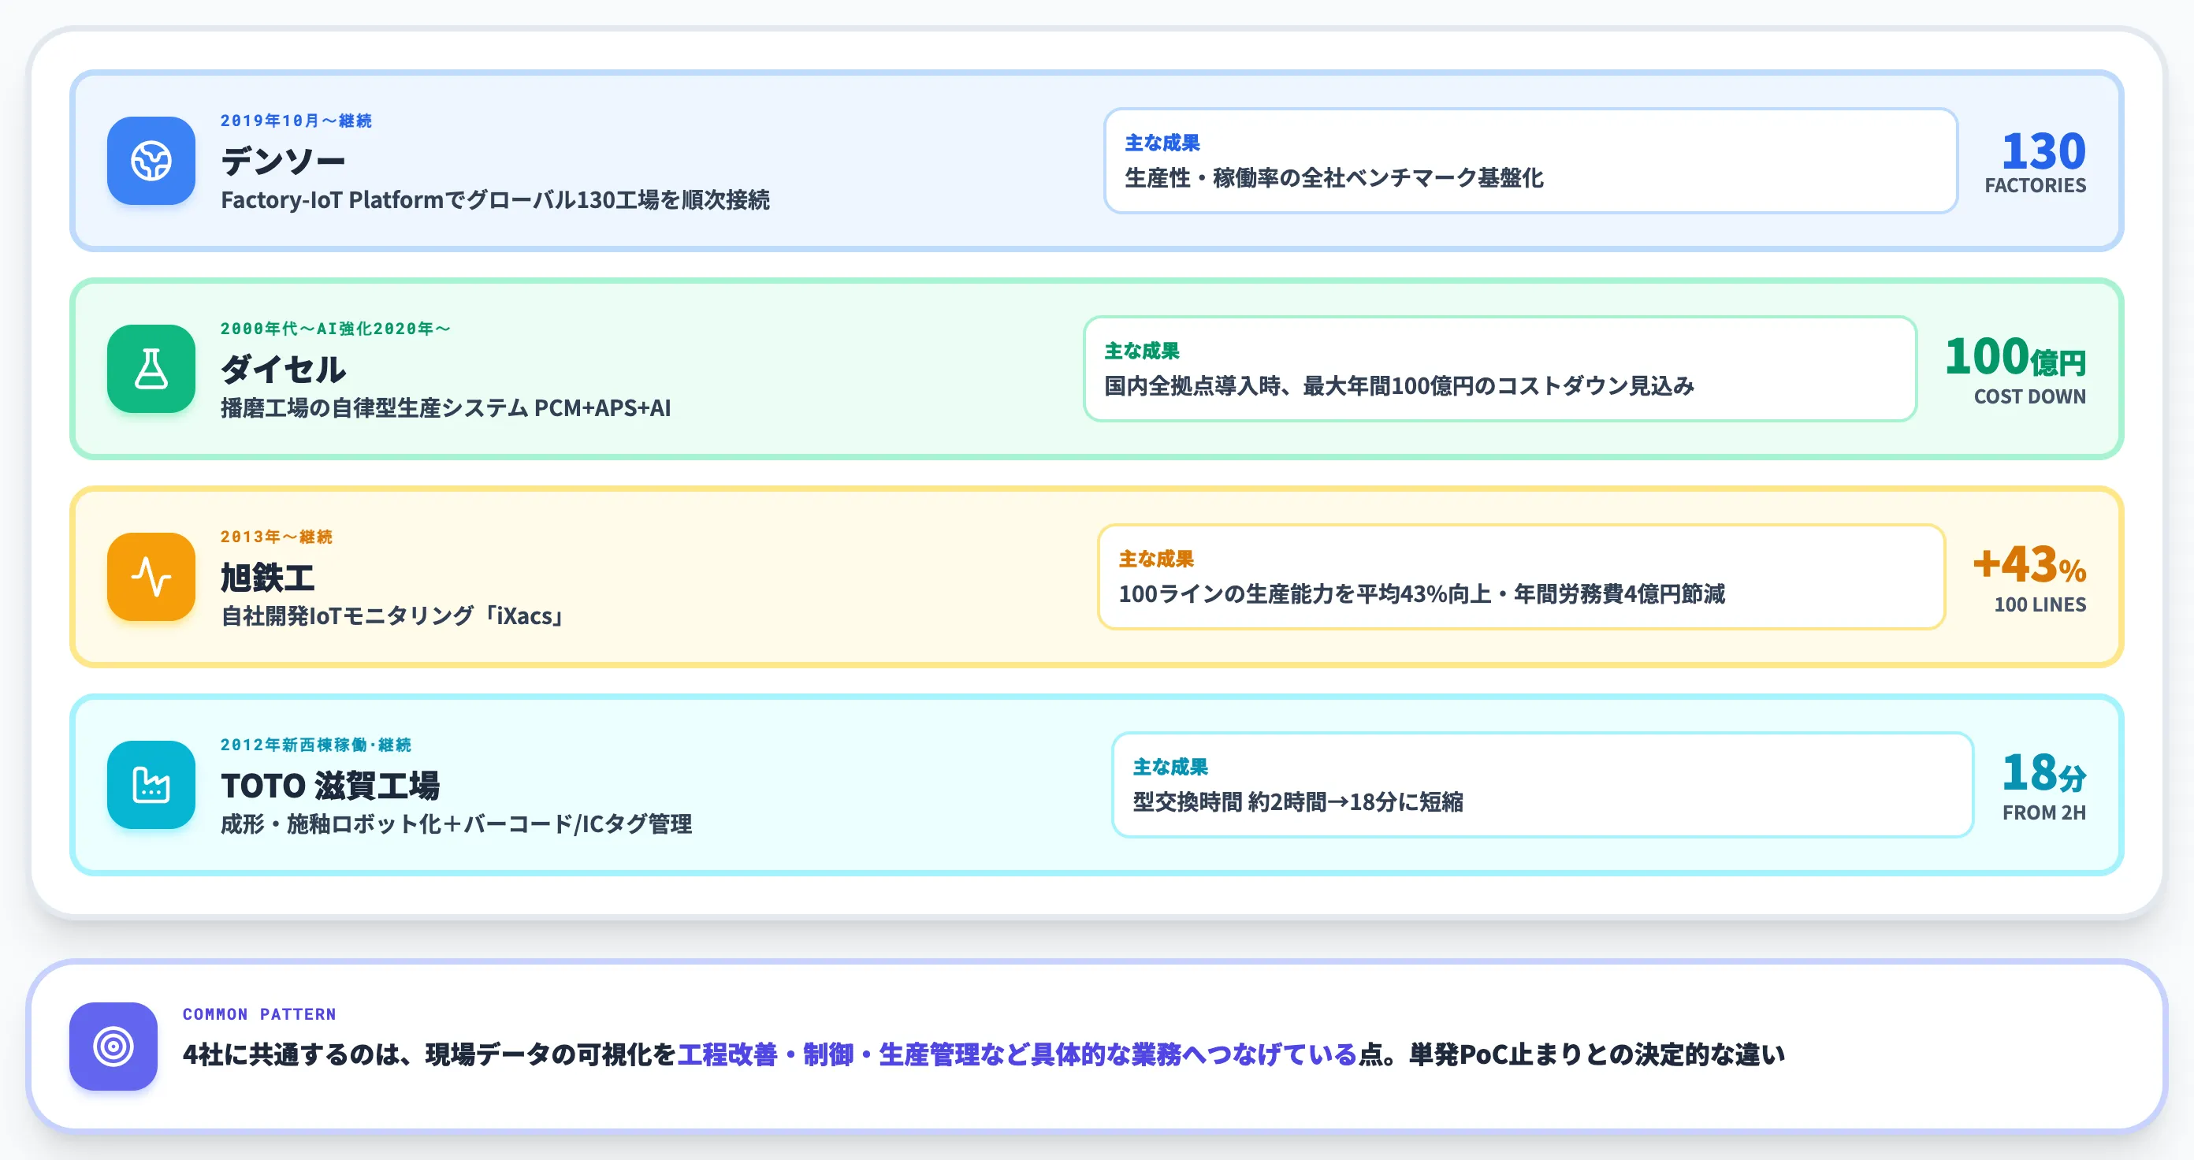Click the +43% 100 LINES metric

[x=2029, y=578]
